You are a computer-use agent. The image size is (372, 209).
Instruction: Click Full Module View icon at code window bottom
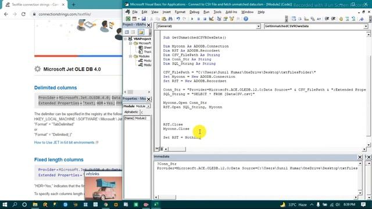162,149
